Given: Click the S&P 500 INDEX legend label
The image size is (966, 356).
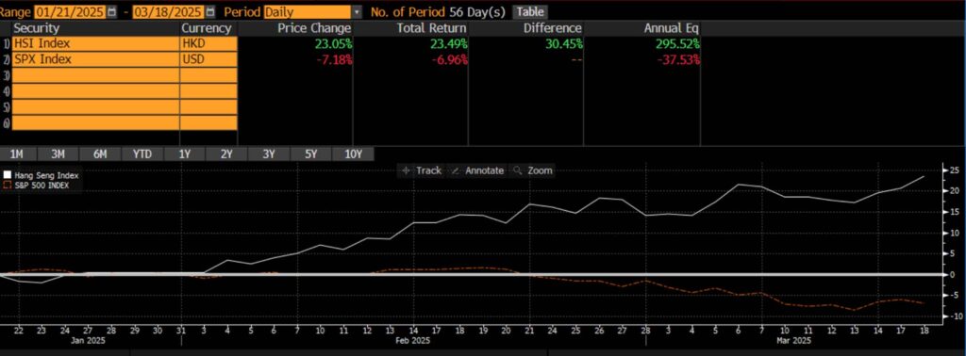Looking at the screenshot, I should click(42, 185).
